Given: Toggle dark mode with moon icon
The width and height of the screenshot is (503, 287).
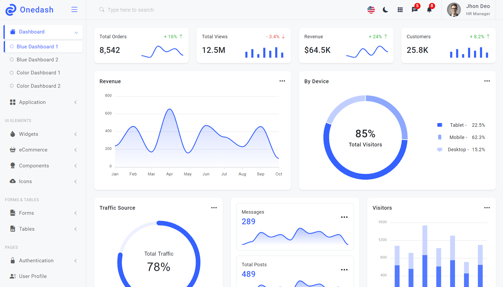Looking at the screenshot, I should pyautogui.click(x=385, y=10).
